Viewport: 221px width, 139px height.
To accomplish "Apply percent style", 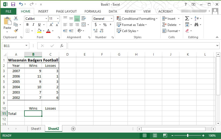I will [x=105, y=25].
